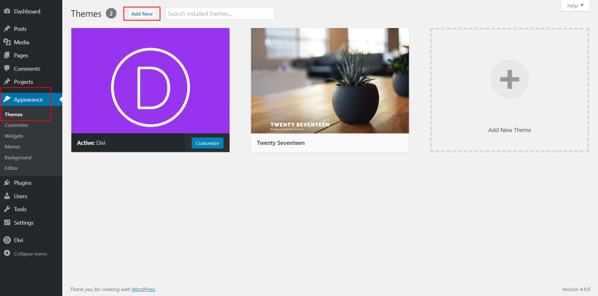
Task: Click the Add New Theme placeholder card
Action: pyautogui.click(x=509, y=90)
